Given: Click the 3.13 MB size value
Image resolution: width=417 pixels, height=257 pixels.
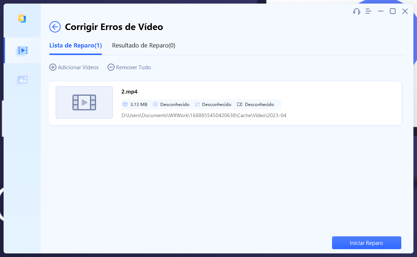Looking at the screenshot, I should pos(139,105).
